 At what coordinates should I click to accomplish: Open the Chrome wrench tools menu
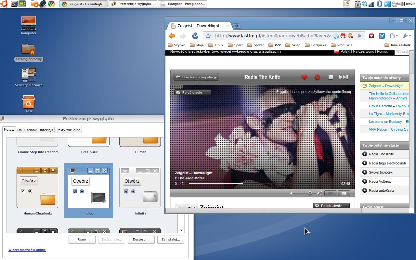coord(407,36)
